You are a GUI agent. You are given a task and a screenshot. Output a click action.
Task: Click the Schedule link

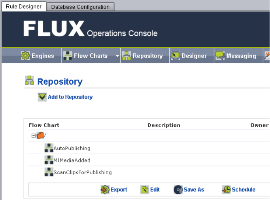click(244, 189)
